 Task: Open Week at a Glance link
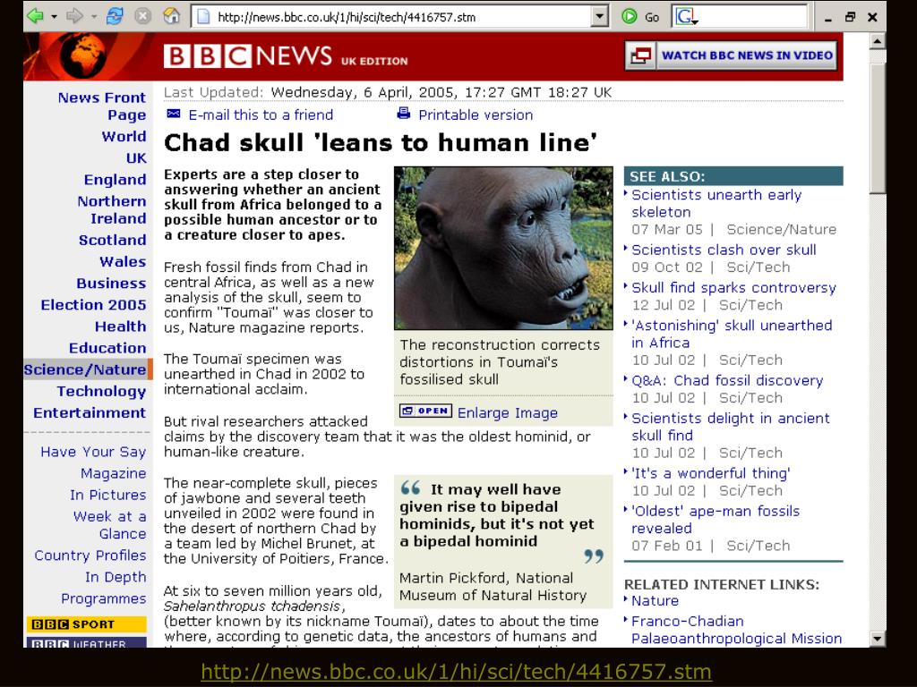click(x=110, y=525)
